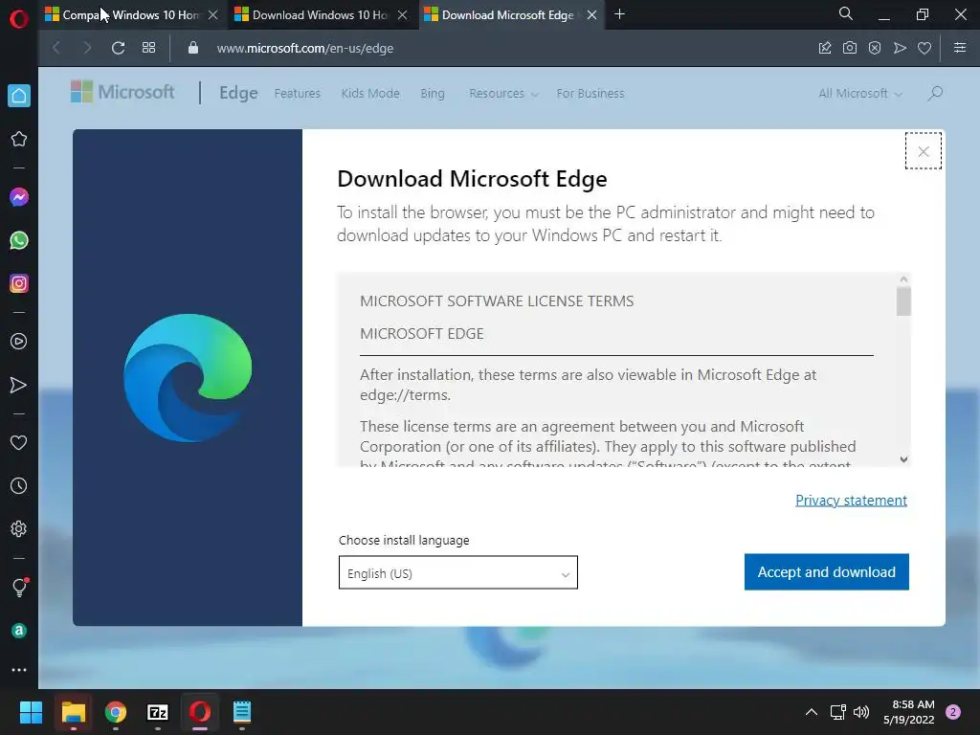Open the Notepad app in taskbar

[x=242, y=712]
